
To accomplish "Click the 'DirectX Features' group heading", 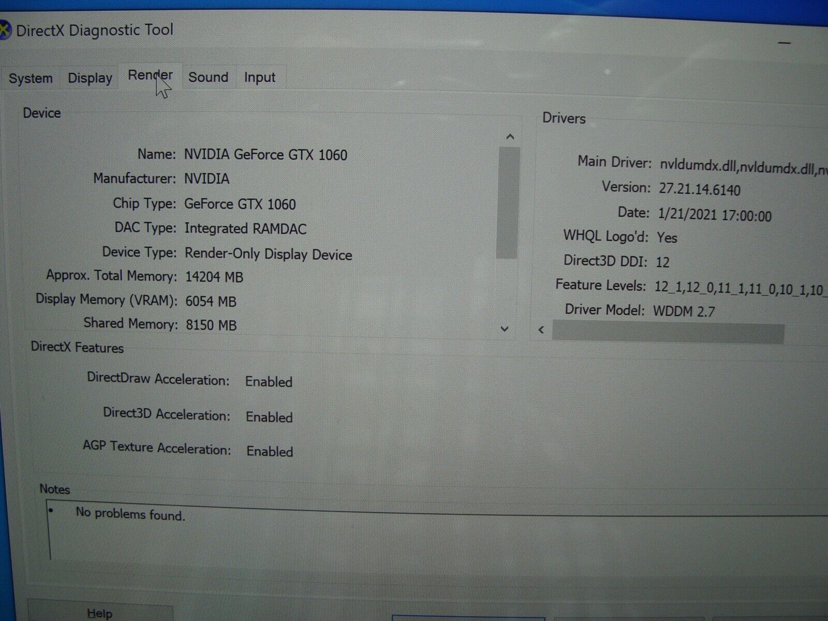I will tap(77, 347).
